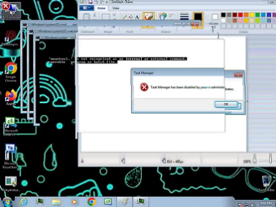Open the quick access toolbar customize dropdown
The image size is (276, 207).
click(x=107, y=2)
